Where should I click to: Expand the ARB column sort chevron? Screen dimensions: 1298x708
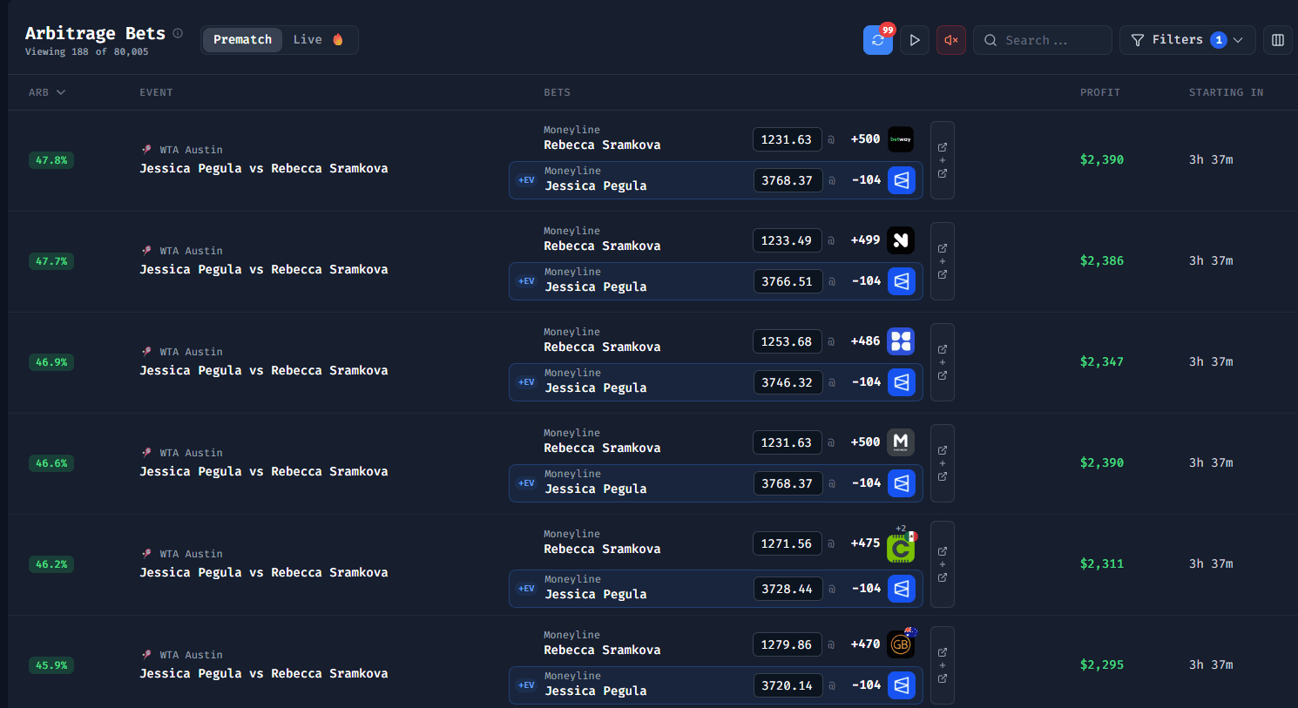pyautogui.click(x=59, y=92)
